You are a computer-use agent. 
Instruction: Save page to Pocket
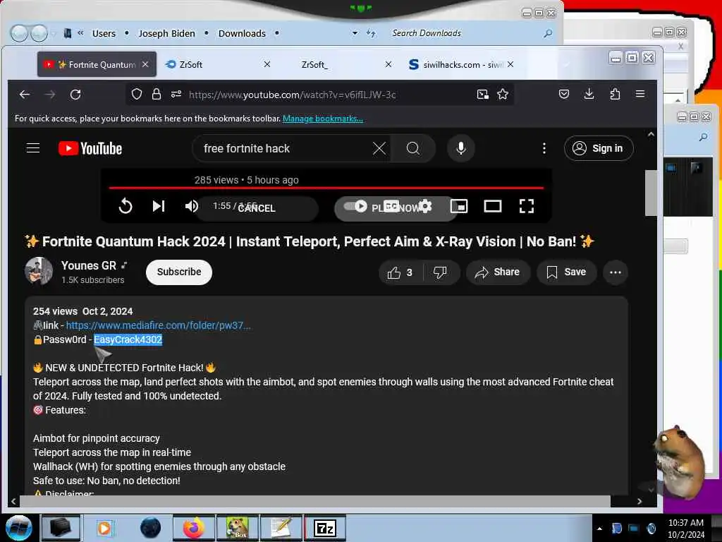563,95
